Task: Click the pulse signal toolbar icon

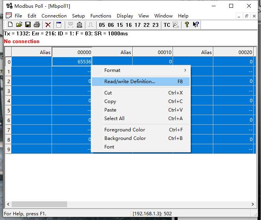Action: (x=90, y=25)
